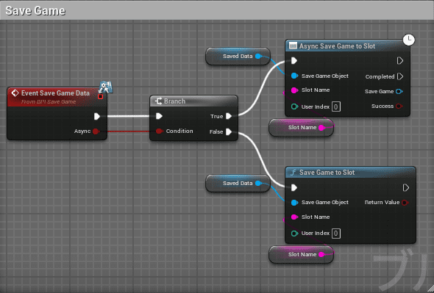The height and width of the screenshot is (293, 434).
Task: Click the User Index value field on the Async node
Action: click(x=336, y=106)
